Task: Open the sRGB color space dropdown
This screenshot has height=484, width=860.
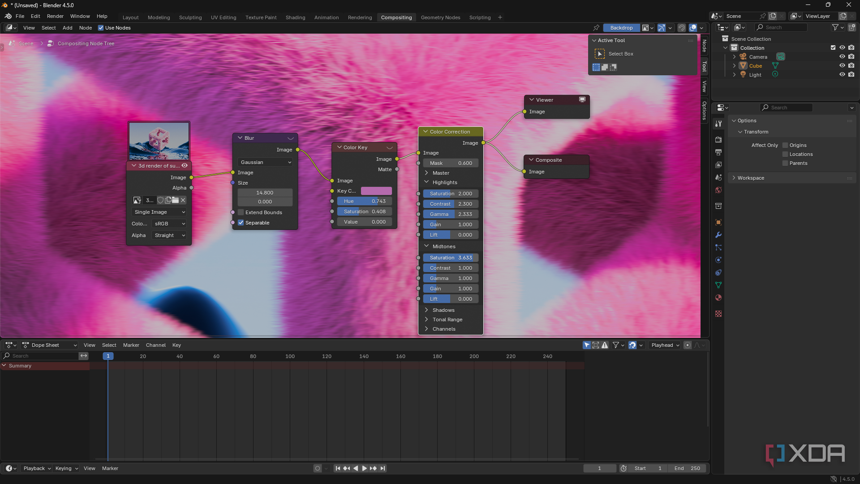Action: pyautogui.click(x=169, y=224)
